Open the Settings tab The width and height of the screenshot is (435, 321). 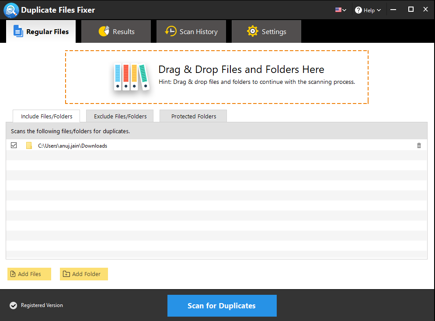[266, 31]
